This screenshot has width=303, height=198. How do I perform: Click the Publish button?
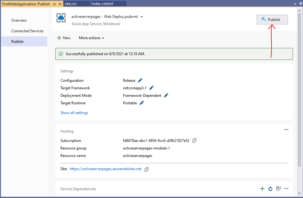coord(272,19)
